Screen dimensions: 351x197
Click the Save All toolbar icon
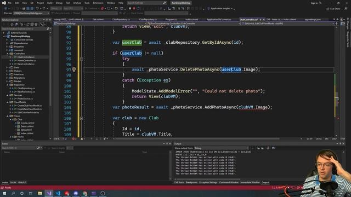[32, 9]
